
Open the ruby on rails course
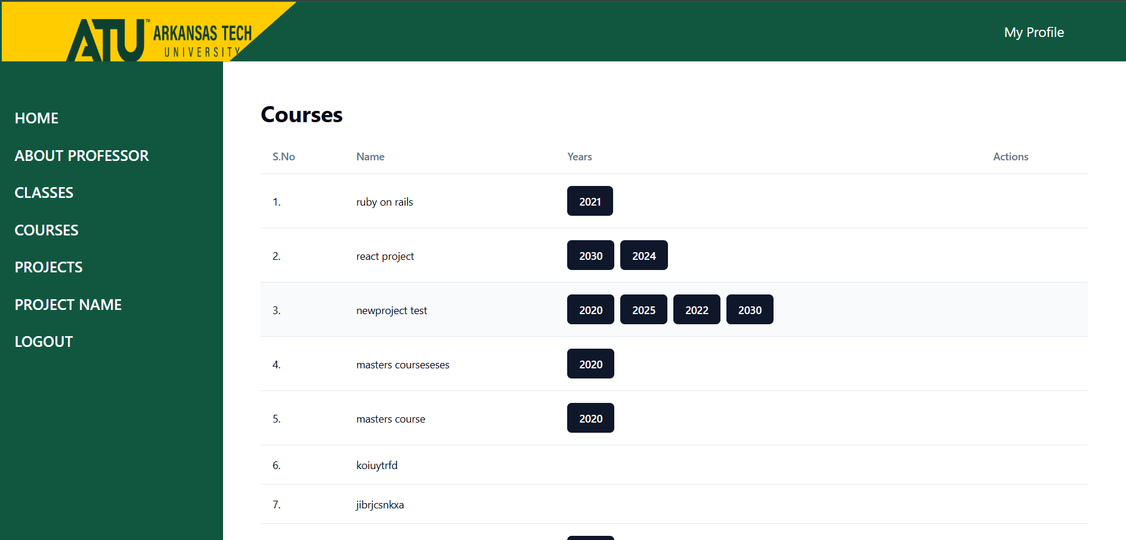point(384,201)
